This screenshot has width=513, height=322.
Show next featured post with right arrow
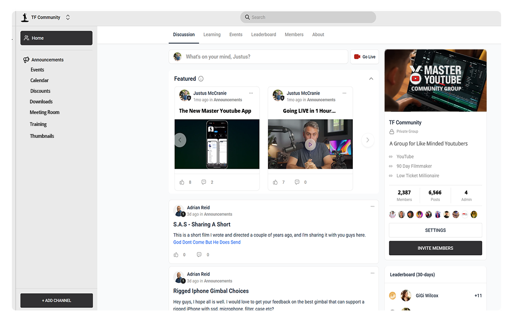pyautogui.click(x=368, y=140)
